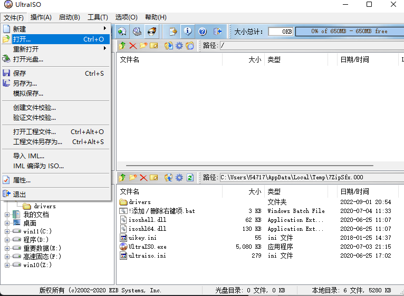
Task: Expand the 重要数据(E:) drive node
Action: [x=7, y=248]
